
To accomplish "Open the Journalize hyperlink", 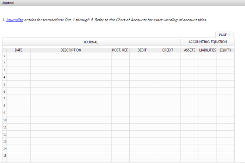I will coord(15,20).
